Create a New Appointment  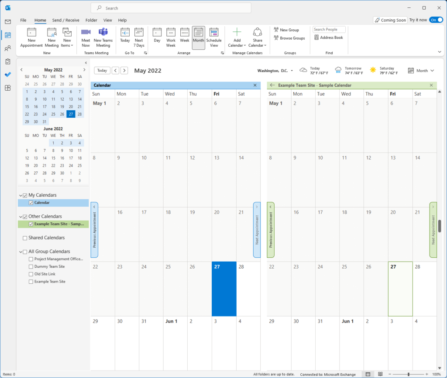click(31, 37)
